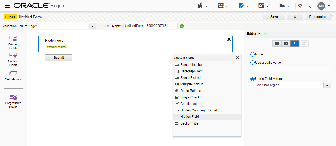
Task: Open the Insight chart menu icon
Action: point(284,6)
